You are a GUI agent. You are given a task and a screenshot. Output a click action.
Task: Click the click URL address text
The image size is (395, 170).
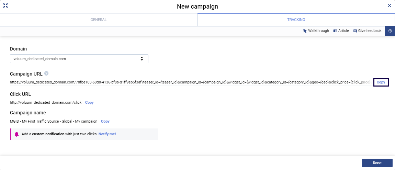46,102
